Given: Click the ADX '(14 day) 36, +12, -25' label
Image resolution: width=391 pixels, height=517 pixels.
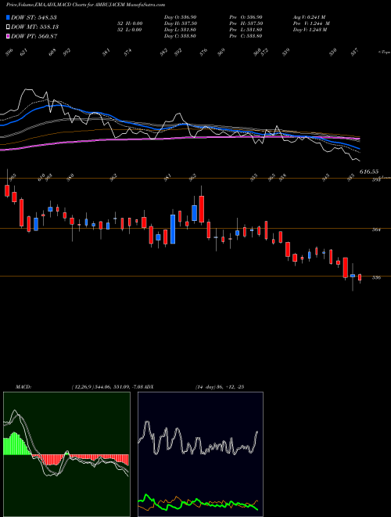Looking at the screenshot, I should pos(220,387).
